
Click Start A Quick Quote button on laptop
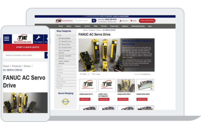147,21
